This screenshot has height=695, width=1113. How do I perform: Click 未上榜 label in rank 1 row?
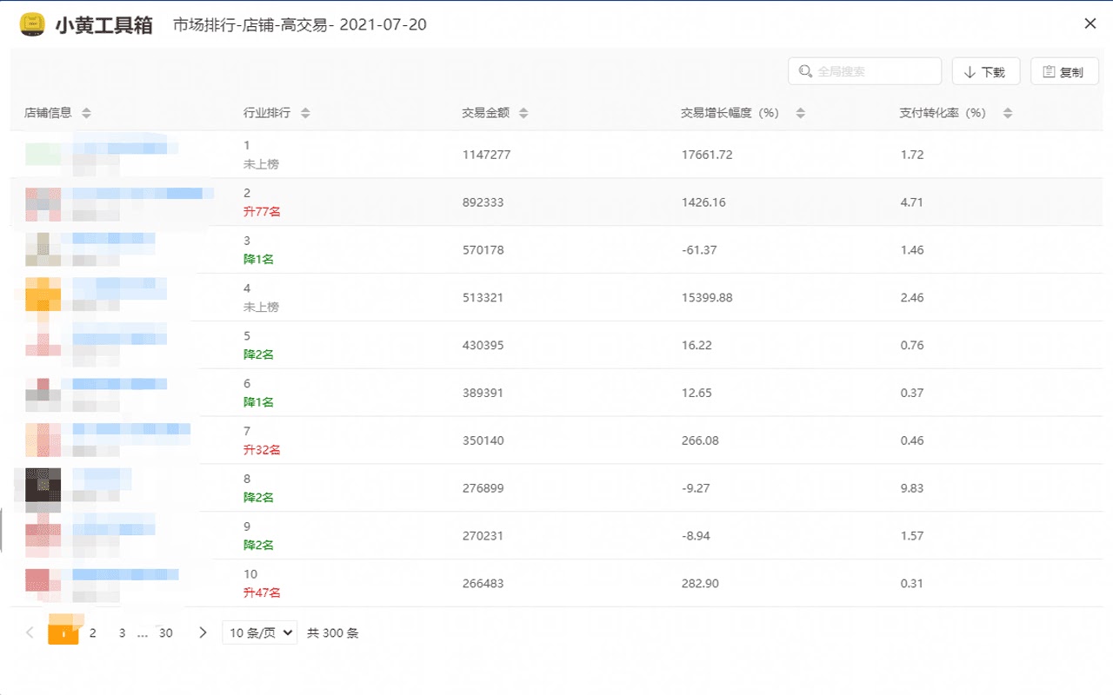coord(262,164)
